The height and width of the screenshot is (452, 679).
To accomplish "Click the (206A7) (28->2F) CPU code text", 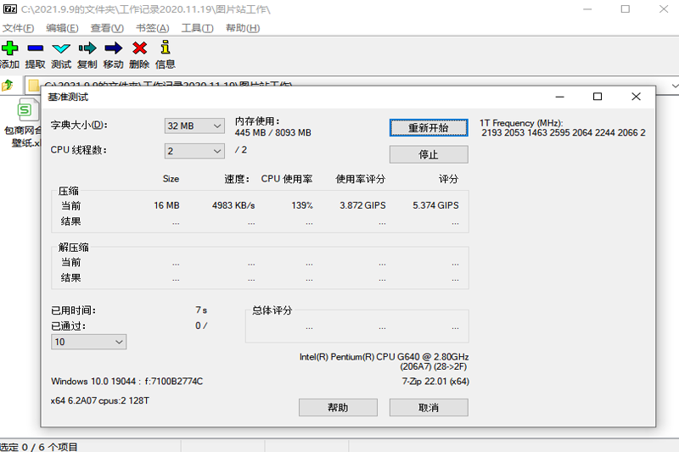I will (434, 367).
